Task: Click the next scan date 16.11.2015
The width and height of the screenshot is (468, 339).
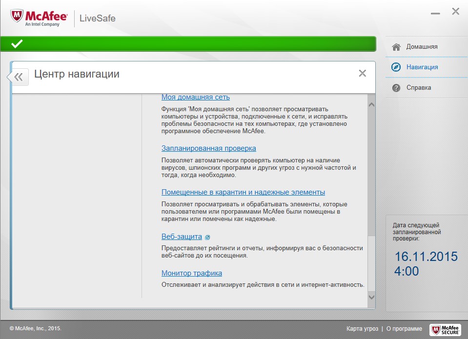Action: pyautogui.click(x=426, y=257)
